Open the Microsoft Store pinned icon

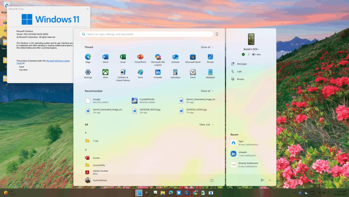pos(193,57)
